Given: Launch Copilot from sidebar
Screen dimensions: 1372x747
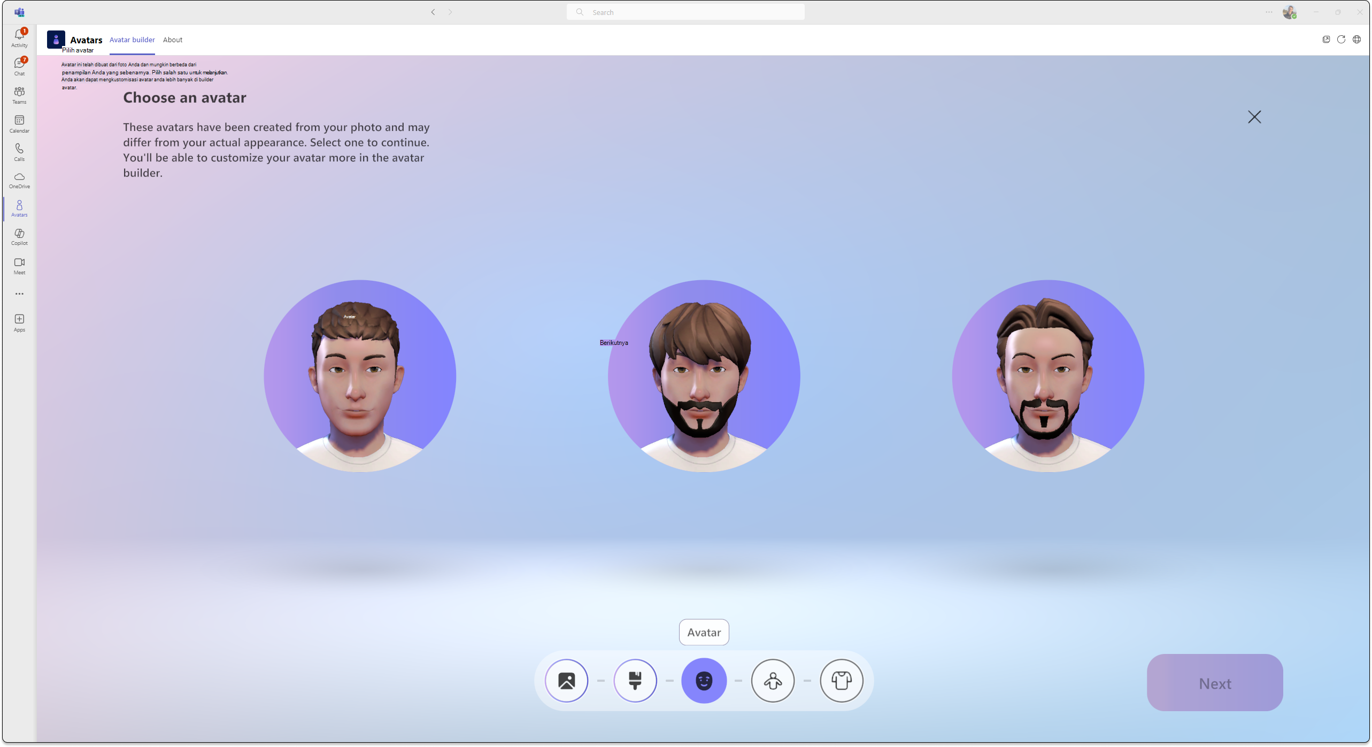Looking at the screenshot, I should pyautogui.click(x=19, y=237).
